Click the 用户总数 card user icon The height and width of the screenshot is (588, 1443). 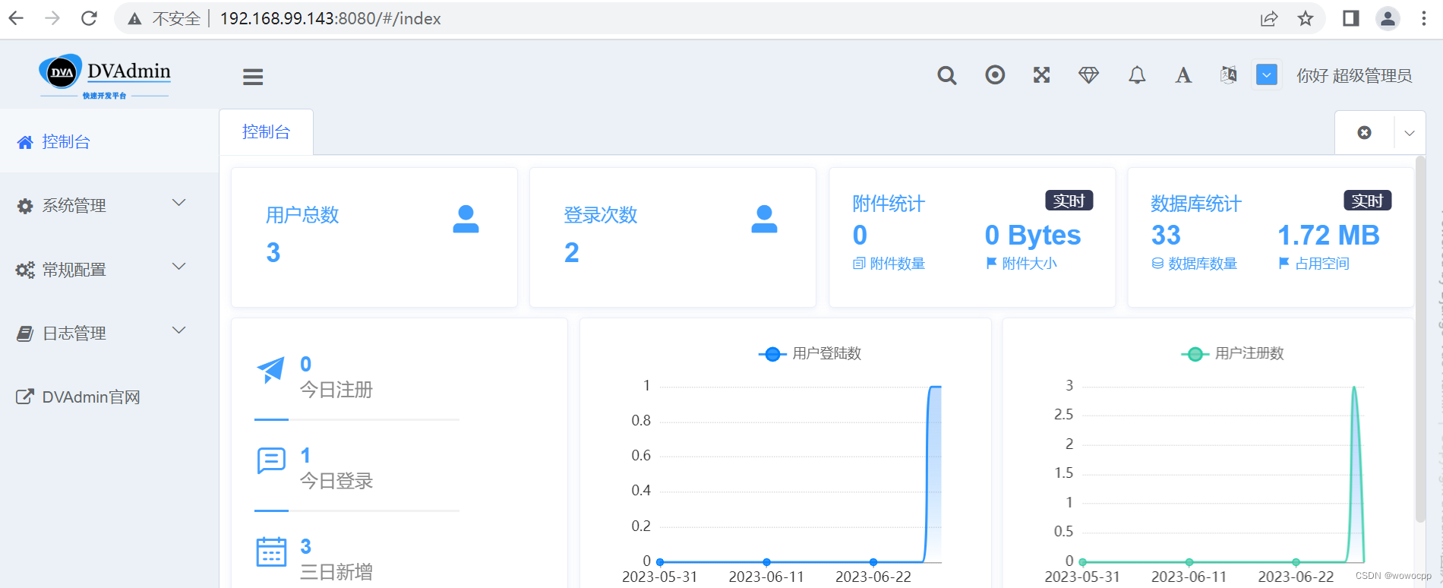(x=466, y=219)
